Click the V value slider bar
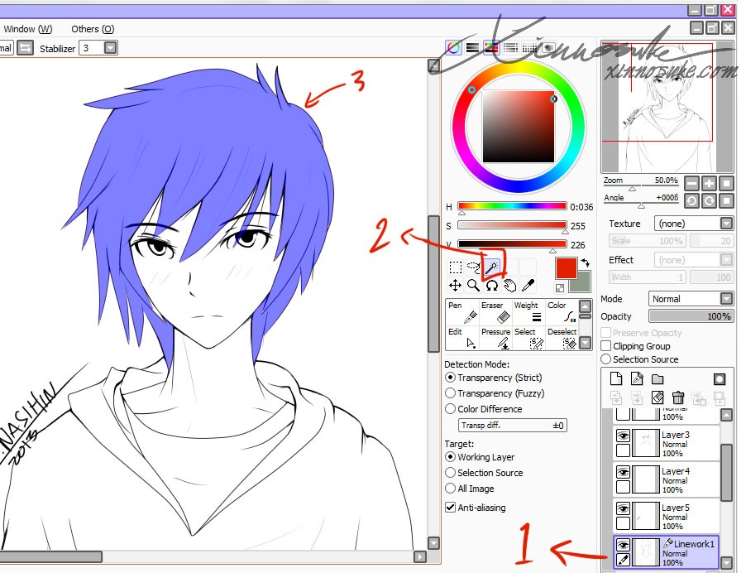The image size is (746, 573). (512, 244)
